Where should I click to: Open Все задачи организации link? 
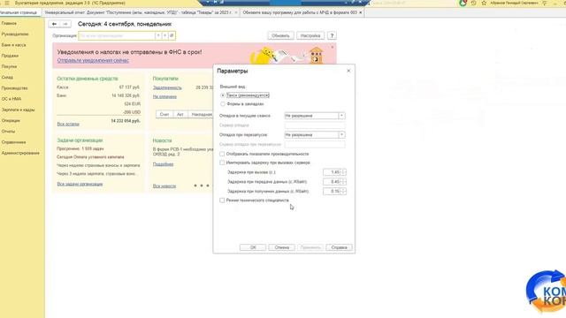click(80, 184)
